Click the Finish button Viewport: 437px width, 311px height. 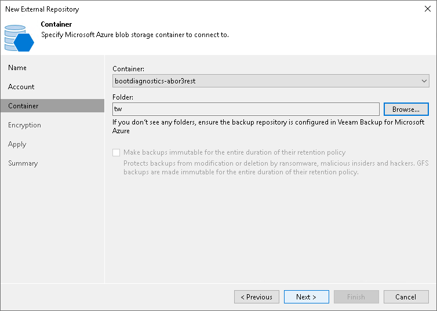coord(356,297)
